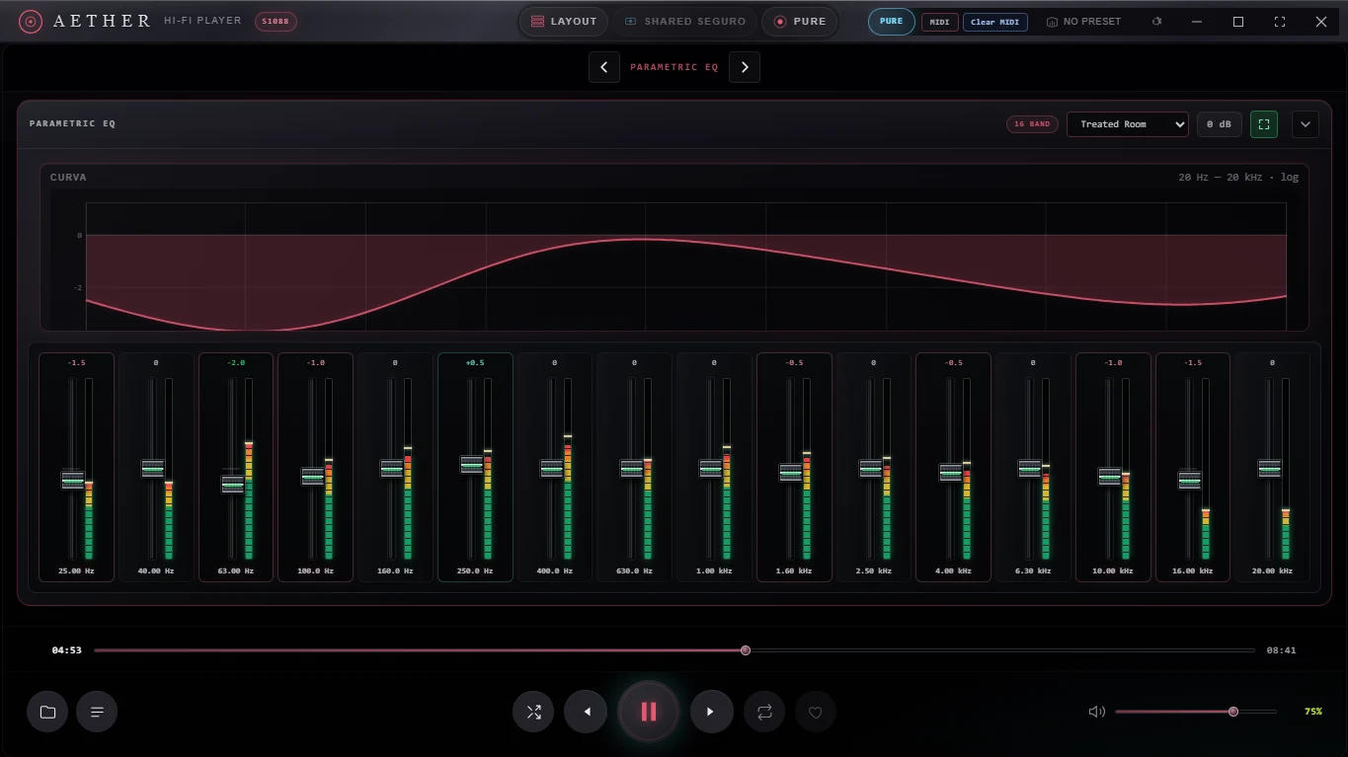The height and width of the screenshot is (757, 1348).
Task: Click the MIDI button
Action: 940,22
